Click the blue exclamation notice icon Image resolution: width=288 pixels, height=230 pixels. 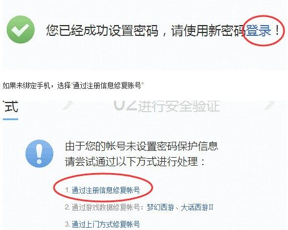[x=39, y=154]
